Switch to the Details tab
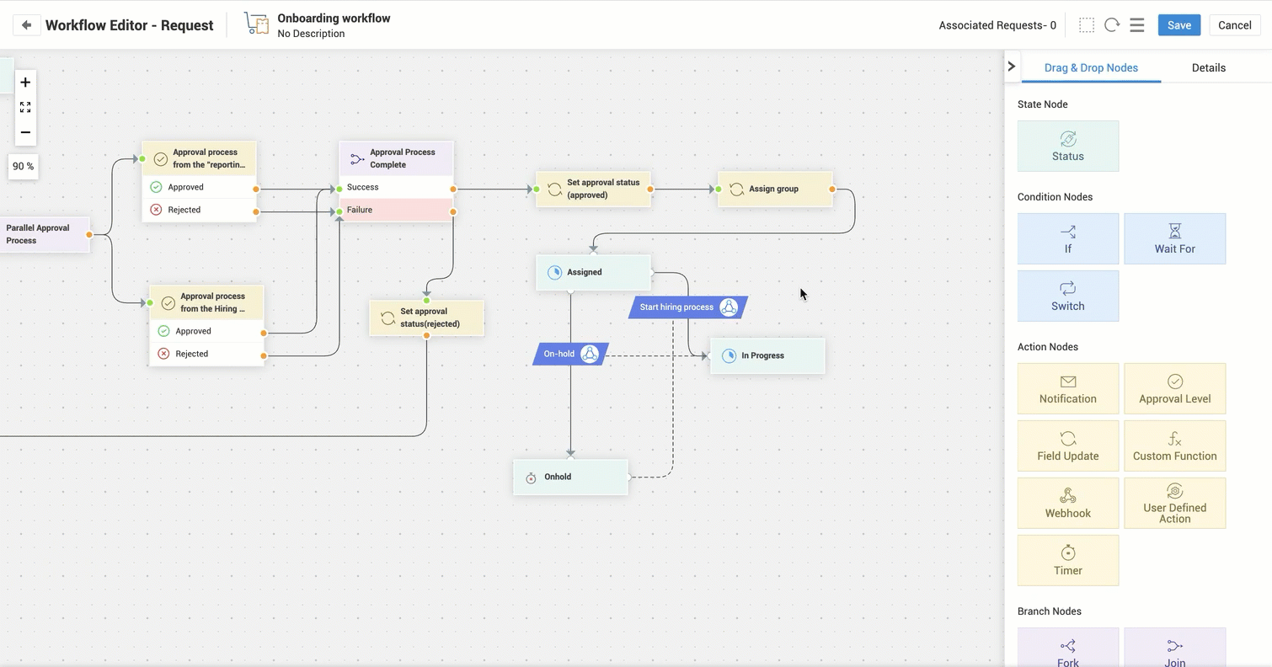 [1209, 67]
